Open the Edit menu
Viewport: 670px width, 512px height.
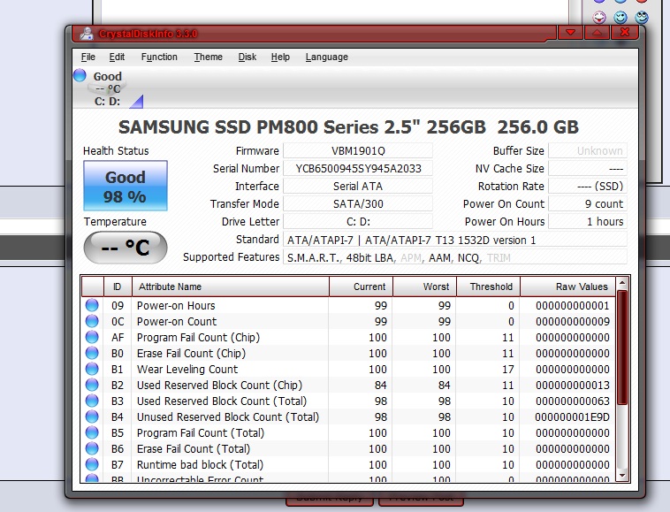pyautogui.click(x=117, y=57)
